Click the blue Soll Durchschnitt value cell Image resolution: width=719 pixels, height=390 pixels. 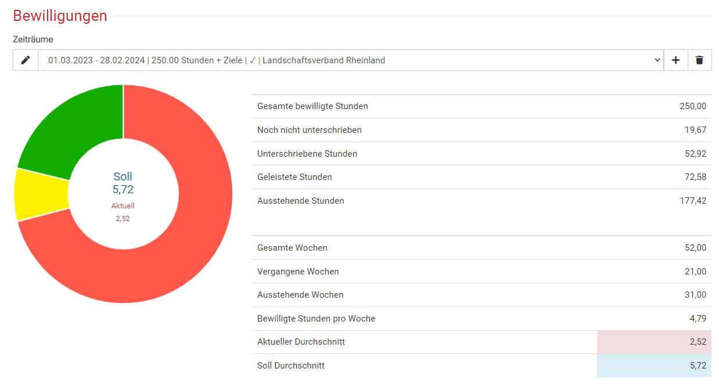654,366
